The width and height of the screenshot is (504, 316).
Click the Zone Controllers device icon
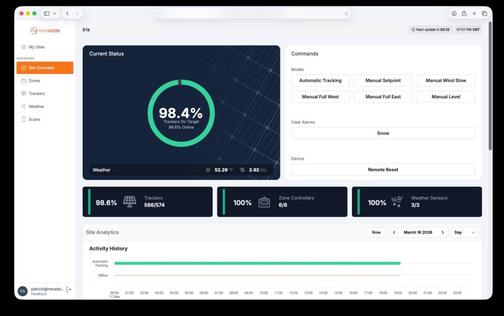(264, 202)
